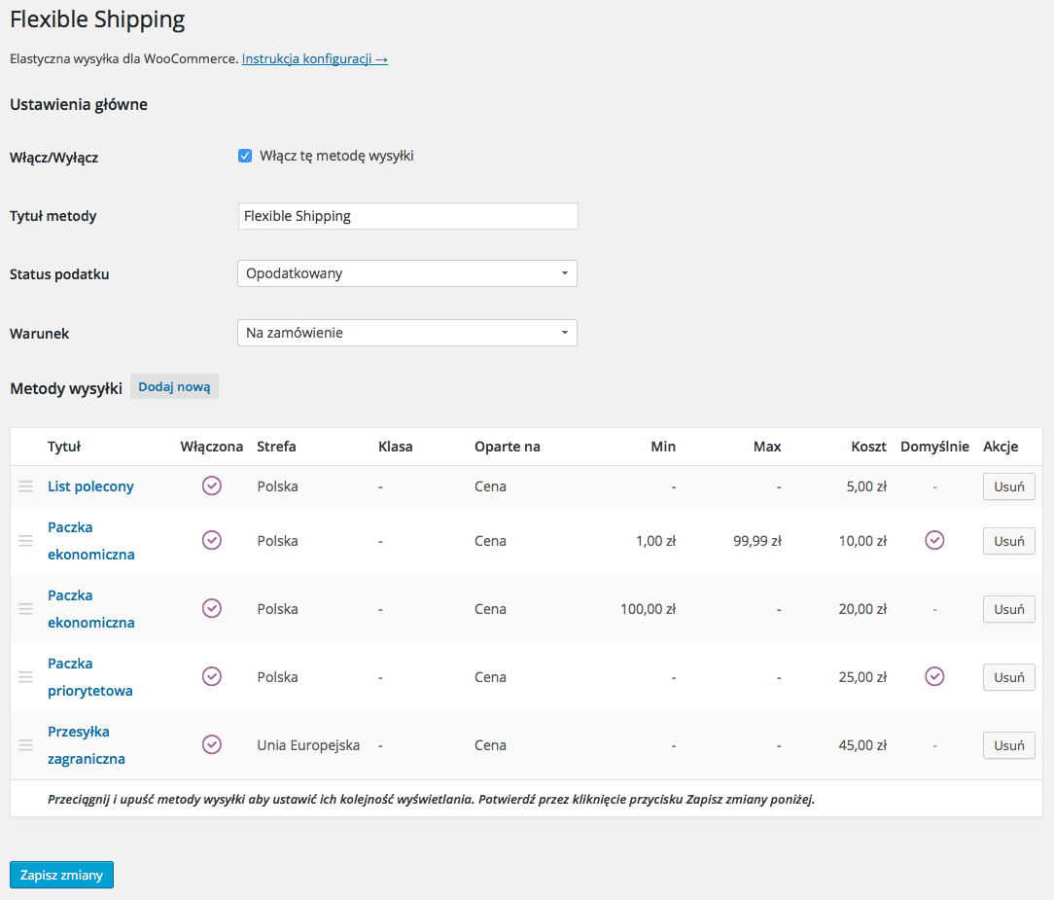Click the 'Klasa' column header
This screenshot has height=900, width=1054.
395,447
